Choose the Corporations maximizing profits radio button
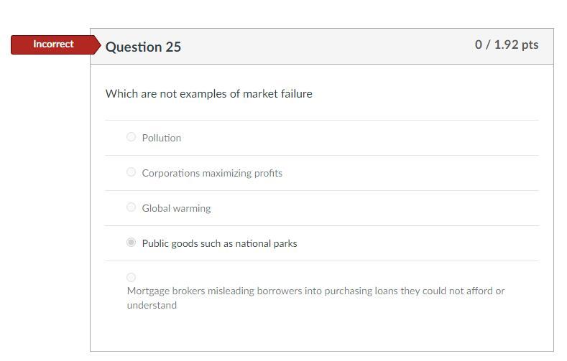567x361 pixels. [x=131, y=172]
